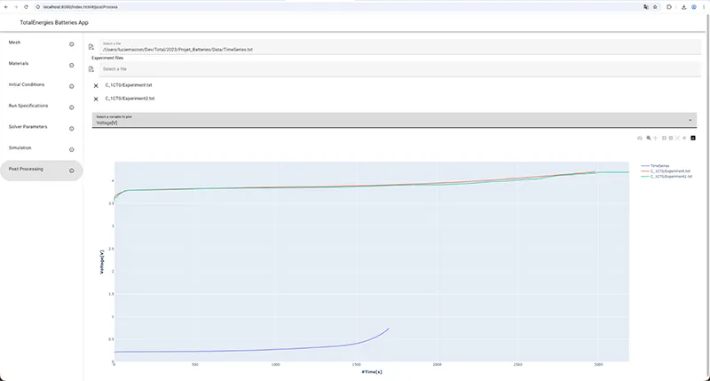Click the circle icon next to Post Processing
The width and height of the screenshot is (710, 381).
coord(72,171)
